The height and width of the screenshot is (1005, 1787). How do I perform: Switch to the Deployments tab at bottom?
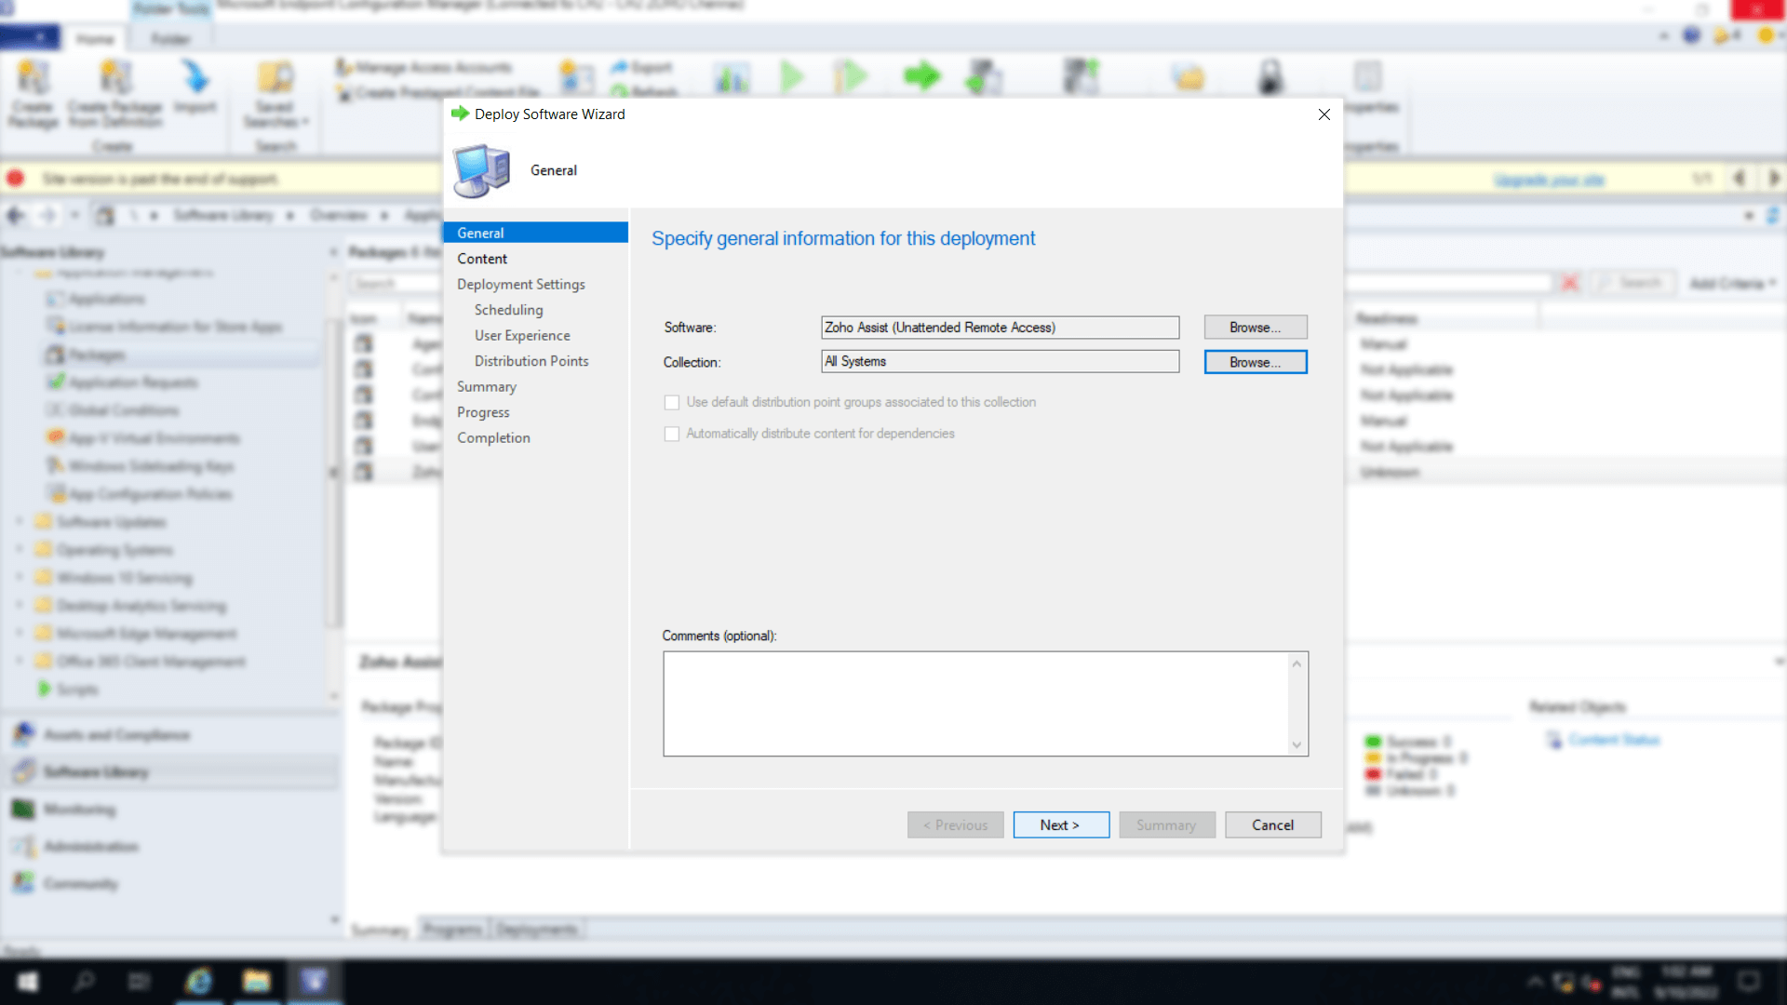tap(536, 928)
